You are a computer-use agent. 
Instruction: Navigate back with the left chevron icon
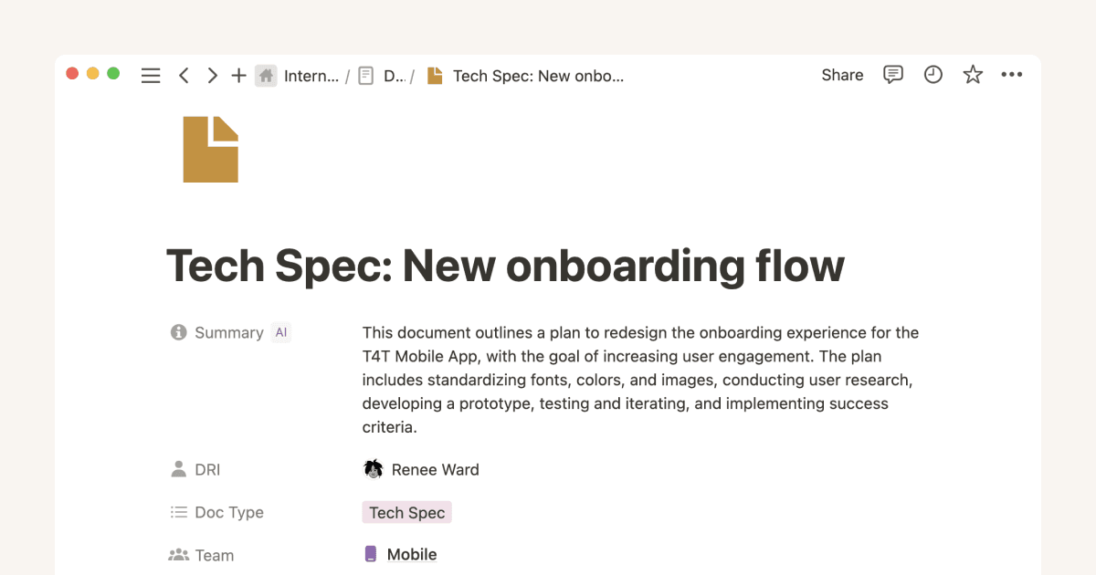tap(184, 75)
